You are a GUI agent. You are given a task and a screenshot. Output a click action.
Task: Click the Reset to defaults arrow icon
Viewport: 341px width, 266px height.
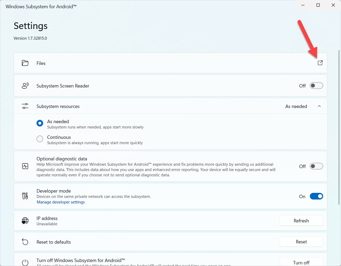pyautogui.click(x=25, y=242)
